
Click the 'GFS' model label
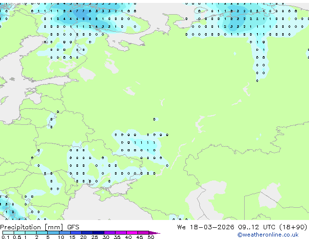pos(73,227)
